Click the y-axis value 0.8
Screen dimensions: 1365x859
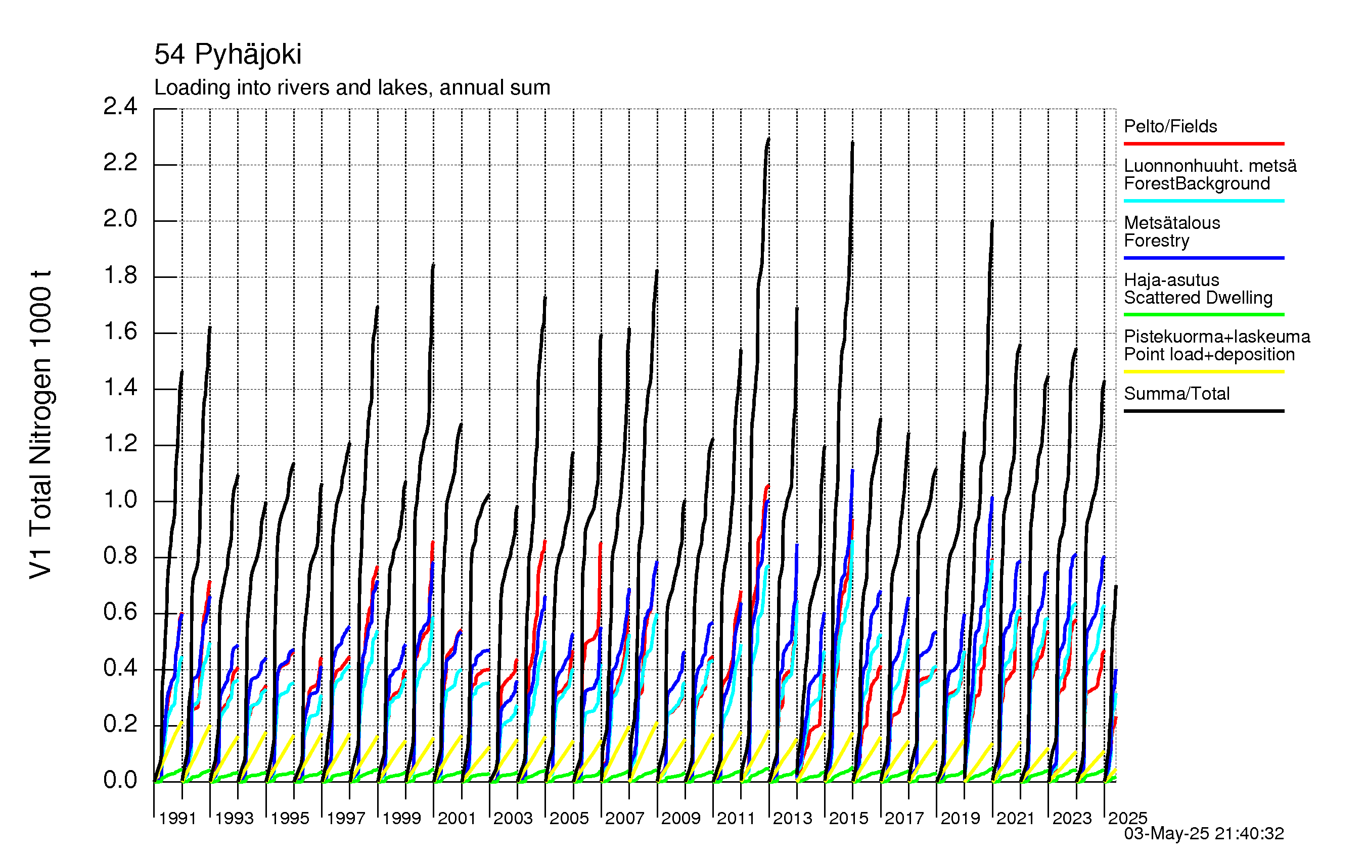click(x=120, y=556)
